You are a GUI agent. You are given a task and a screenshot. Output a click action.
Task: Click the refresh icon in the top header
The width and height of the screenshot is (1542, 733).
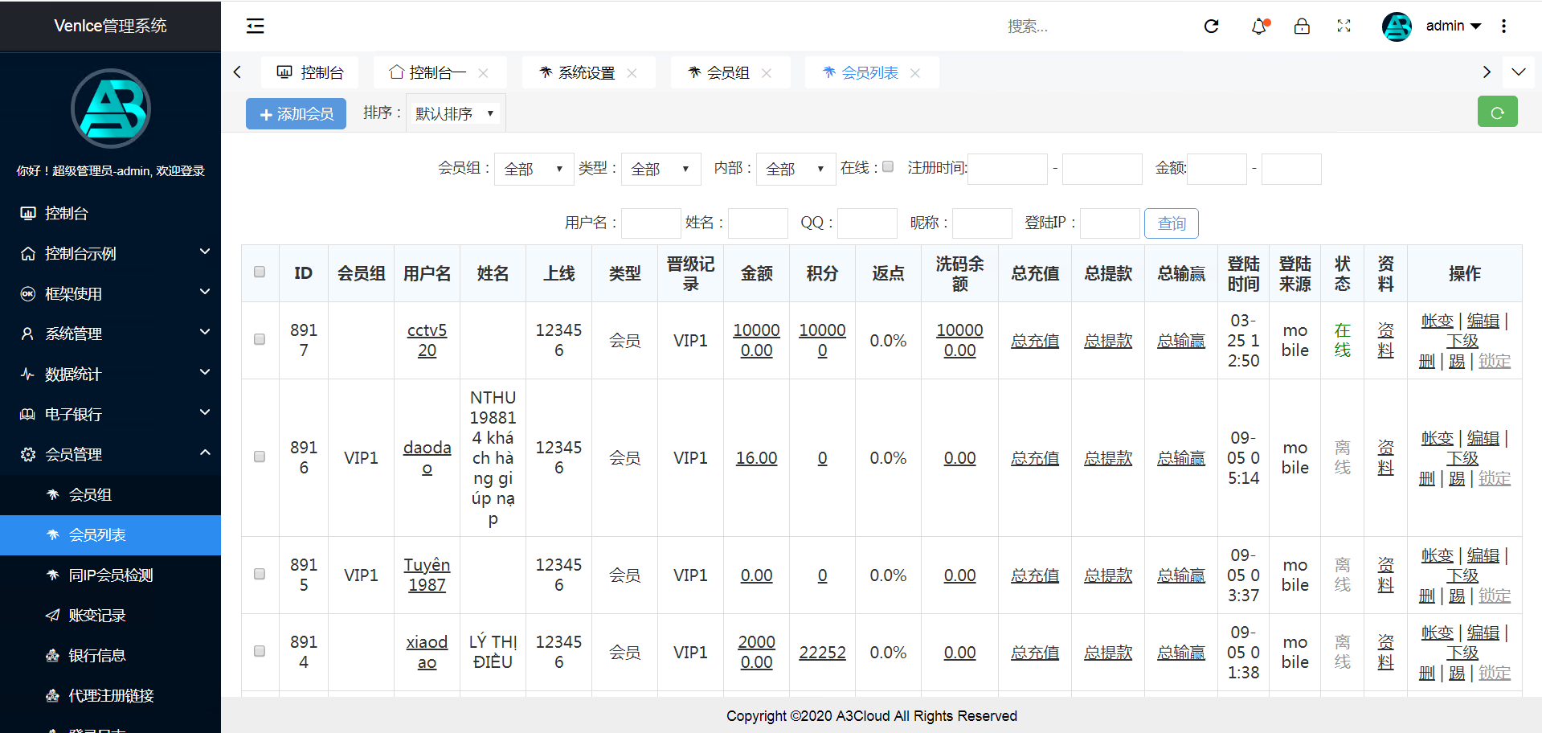(1211, 27)
